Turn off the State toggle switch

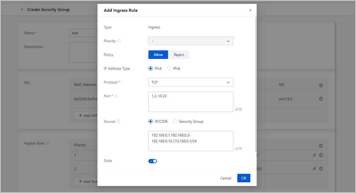[152, 161]
